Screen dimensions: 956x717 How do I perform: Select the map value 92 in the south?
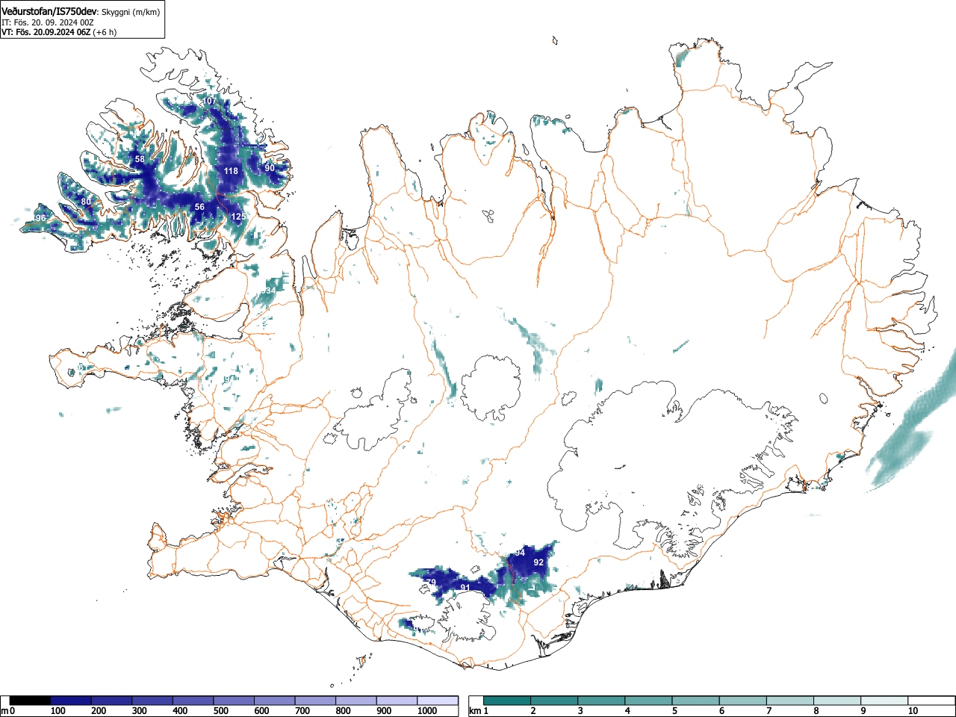(x=538, y=562)
